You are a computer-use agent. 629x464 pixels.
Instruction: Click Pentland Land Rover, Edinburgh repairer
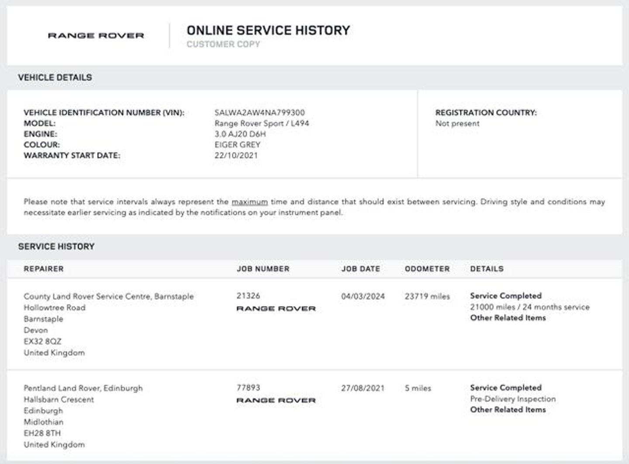(x=83, y=388)
